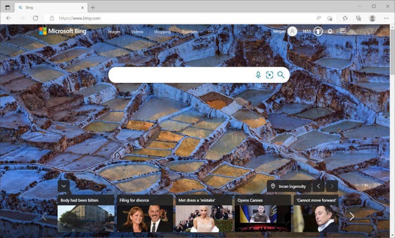This screenshot has width=395, height=238.
Task: Open the browser profile avatar
Action: (x=372, y=18)
